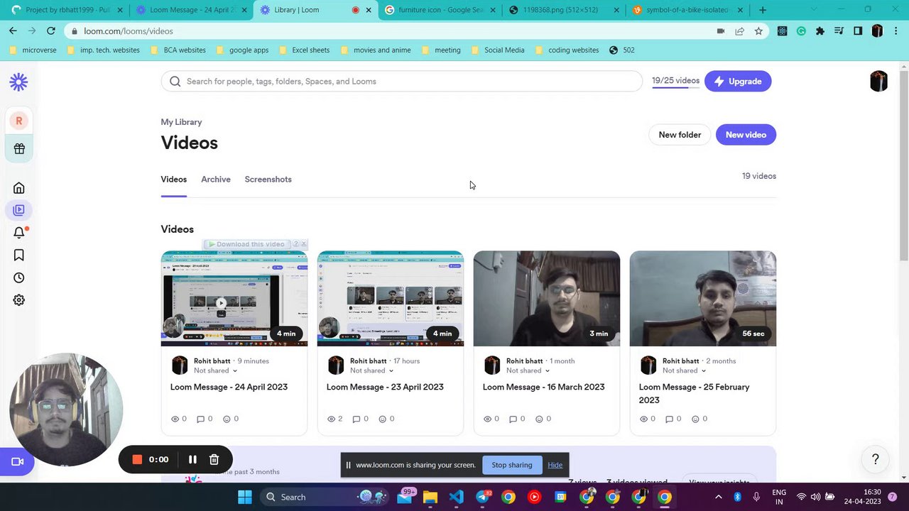Open notifications bell in Loom sidebar
Screen dimensions: 909x511
coord(19,233)
